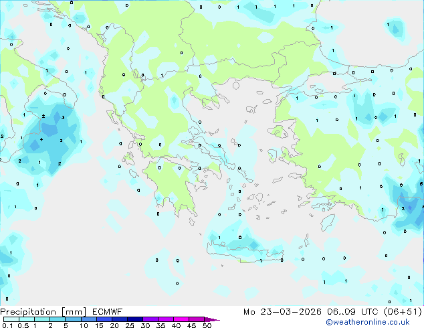Viewport: 424px width, 328px height.
Task: Click the '(06+51)' forecast offset text
Action: pos(403,312)
